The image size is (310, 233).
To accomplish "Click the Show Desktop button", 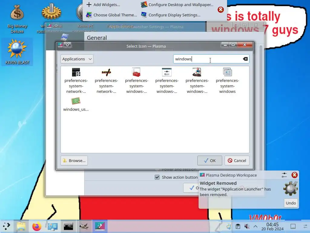I will tap(293, 226).
